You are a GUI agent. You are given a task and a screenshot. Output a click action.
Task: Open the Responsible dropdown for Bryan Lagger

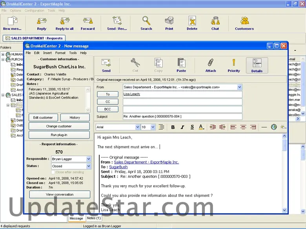89,159
